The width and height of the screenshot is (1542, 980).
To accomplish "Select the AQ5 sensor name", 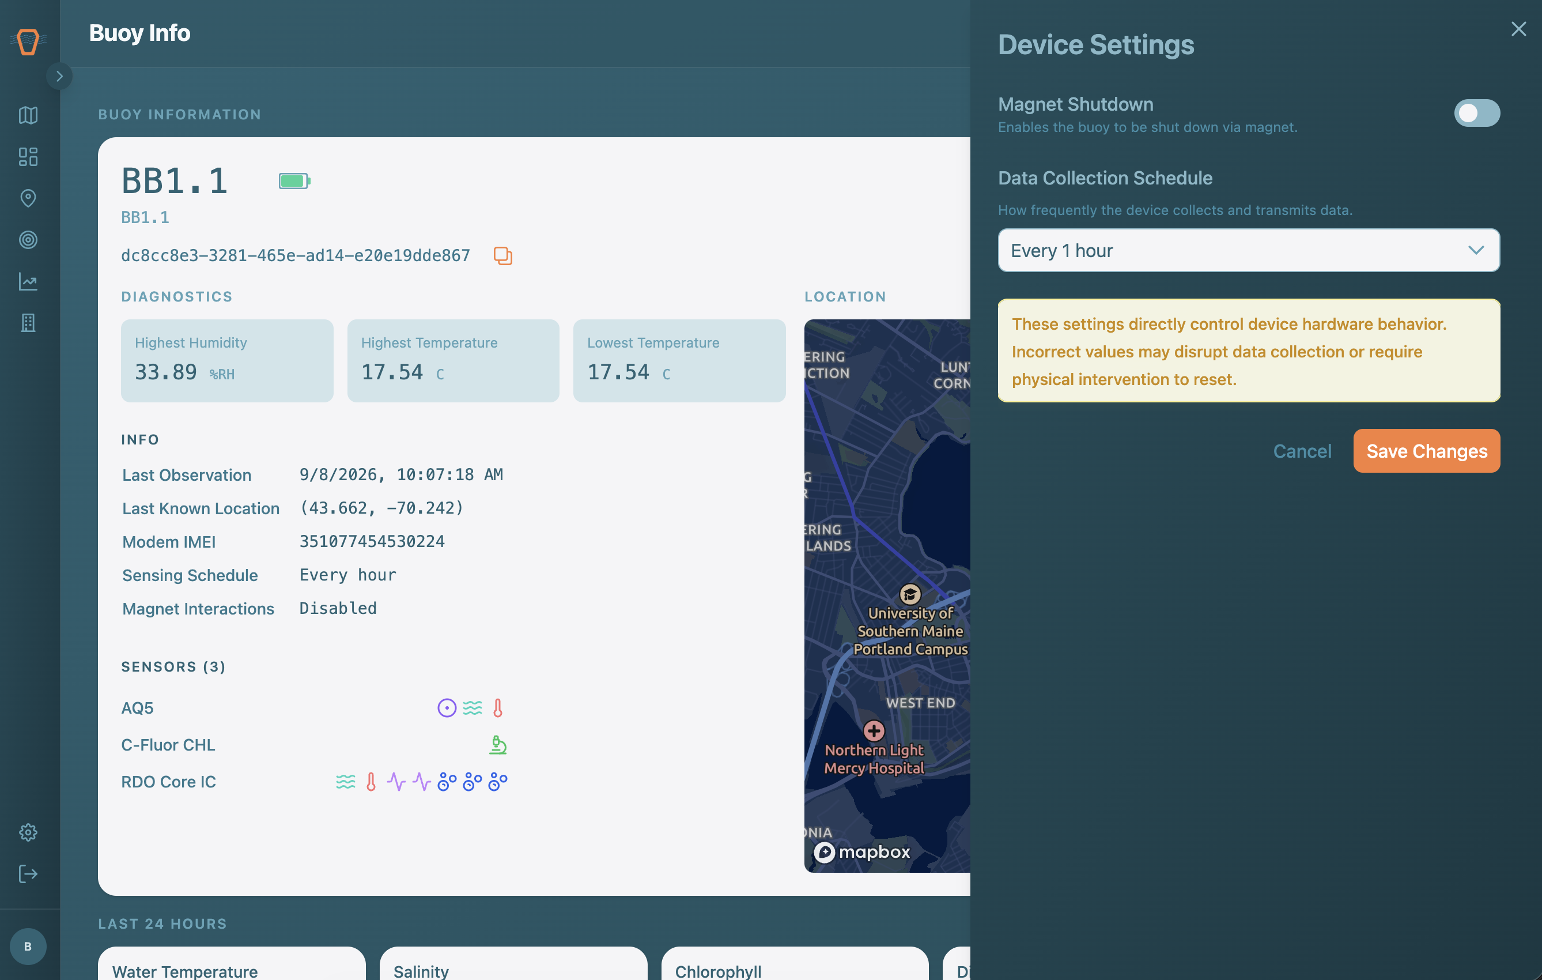I will (138, 708).
